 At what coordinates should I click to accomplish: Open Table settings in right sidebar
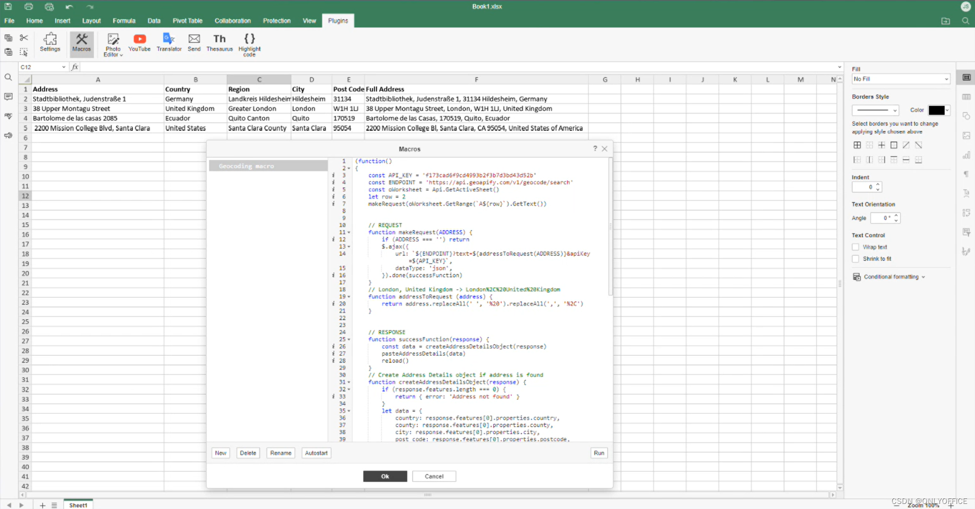pos(966,97)
